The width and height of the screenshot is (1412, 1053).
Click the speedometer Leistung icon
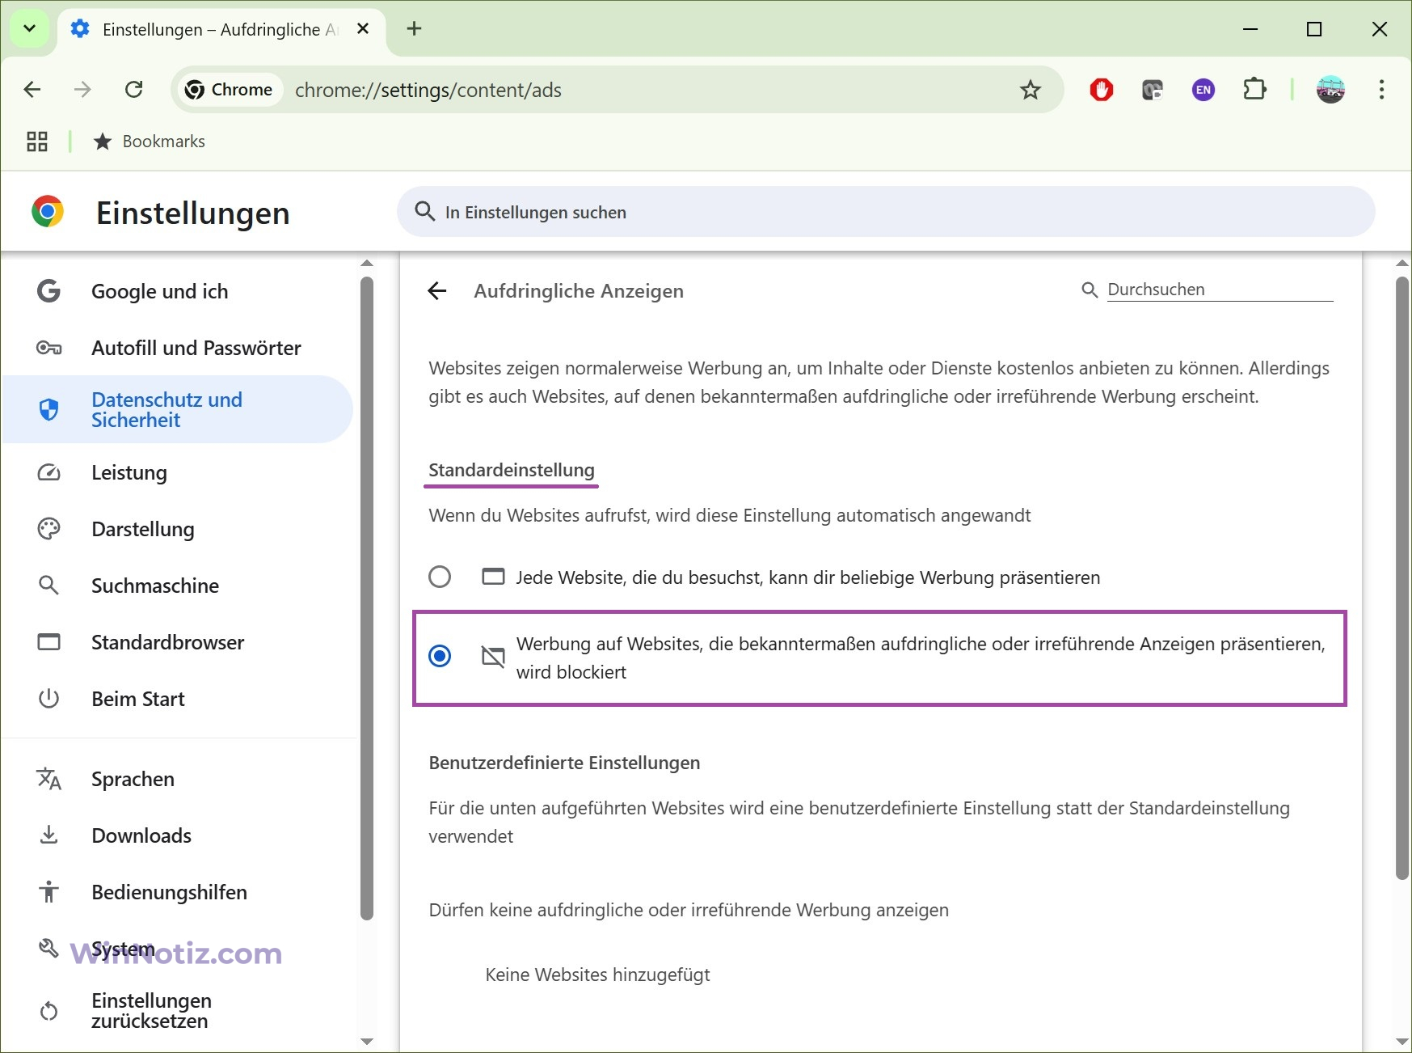[48, 472]
